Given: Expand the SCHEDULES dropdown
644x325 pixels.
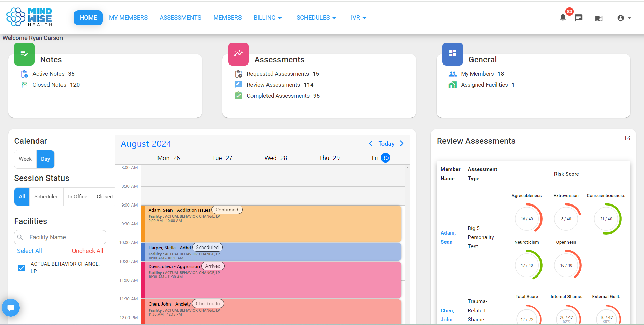Looking at the screenshot, I should tap(316, 18).
